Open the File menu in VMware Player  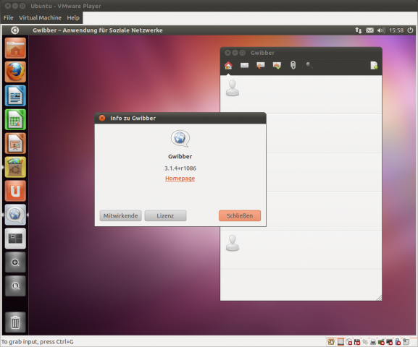[x=8, y=18]
